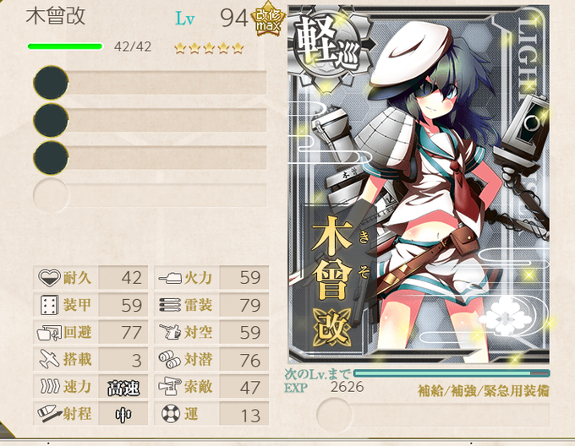This screenshot has width=575, height=446.
Task: Click the heart-shaped 耐久 HP icon
Action: click(49, 278)
